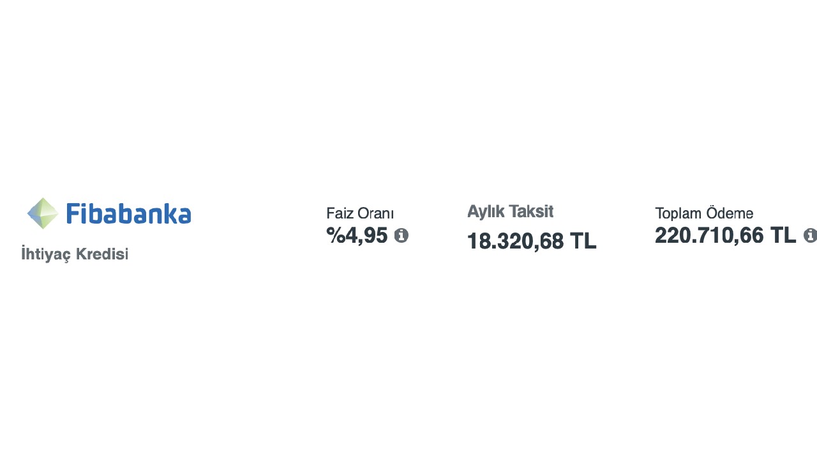Show info for Toplam Ödeme amount
Screen dimensions: 817x460
[x=809, y=236]
